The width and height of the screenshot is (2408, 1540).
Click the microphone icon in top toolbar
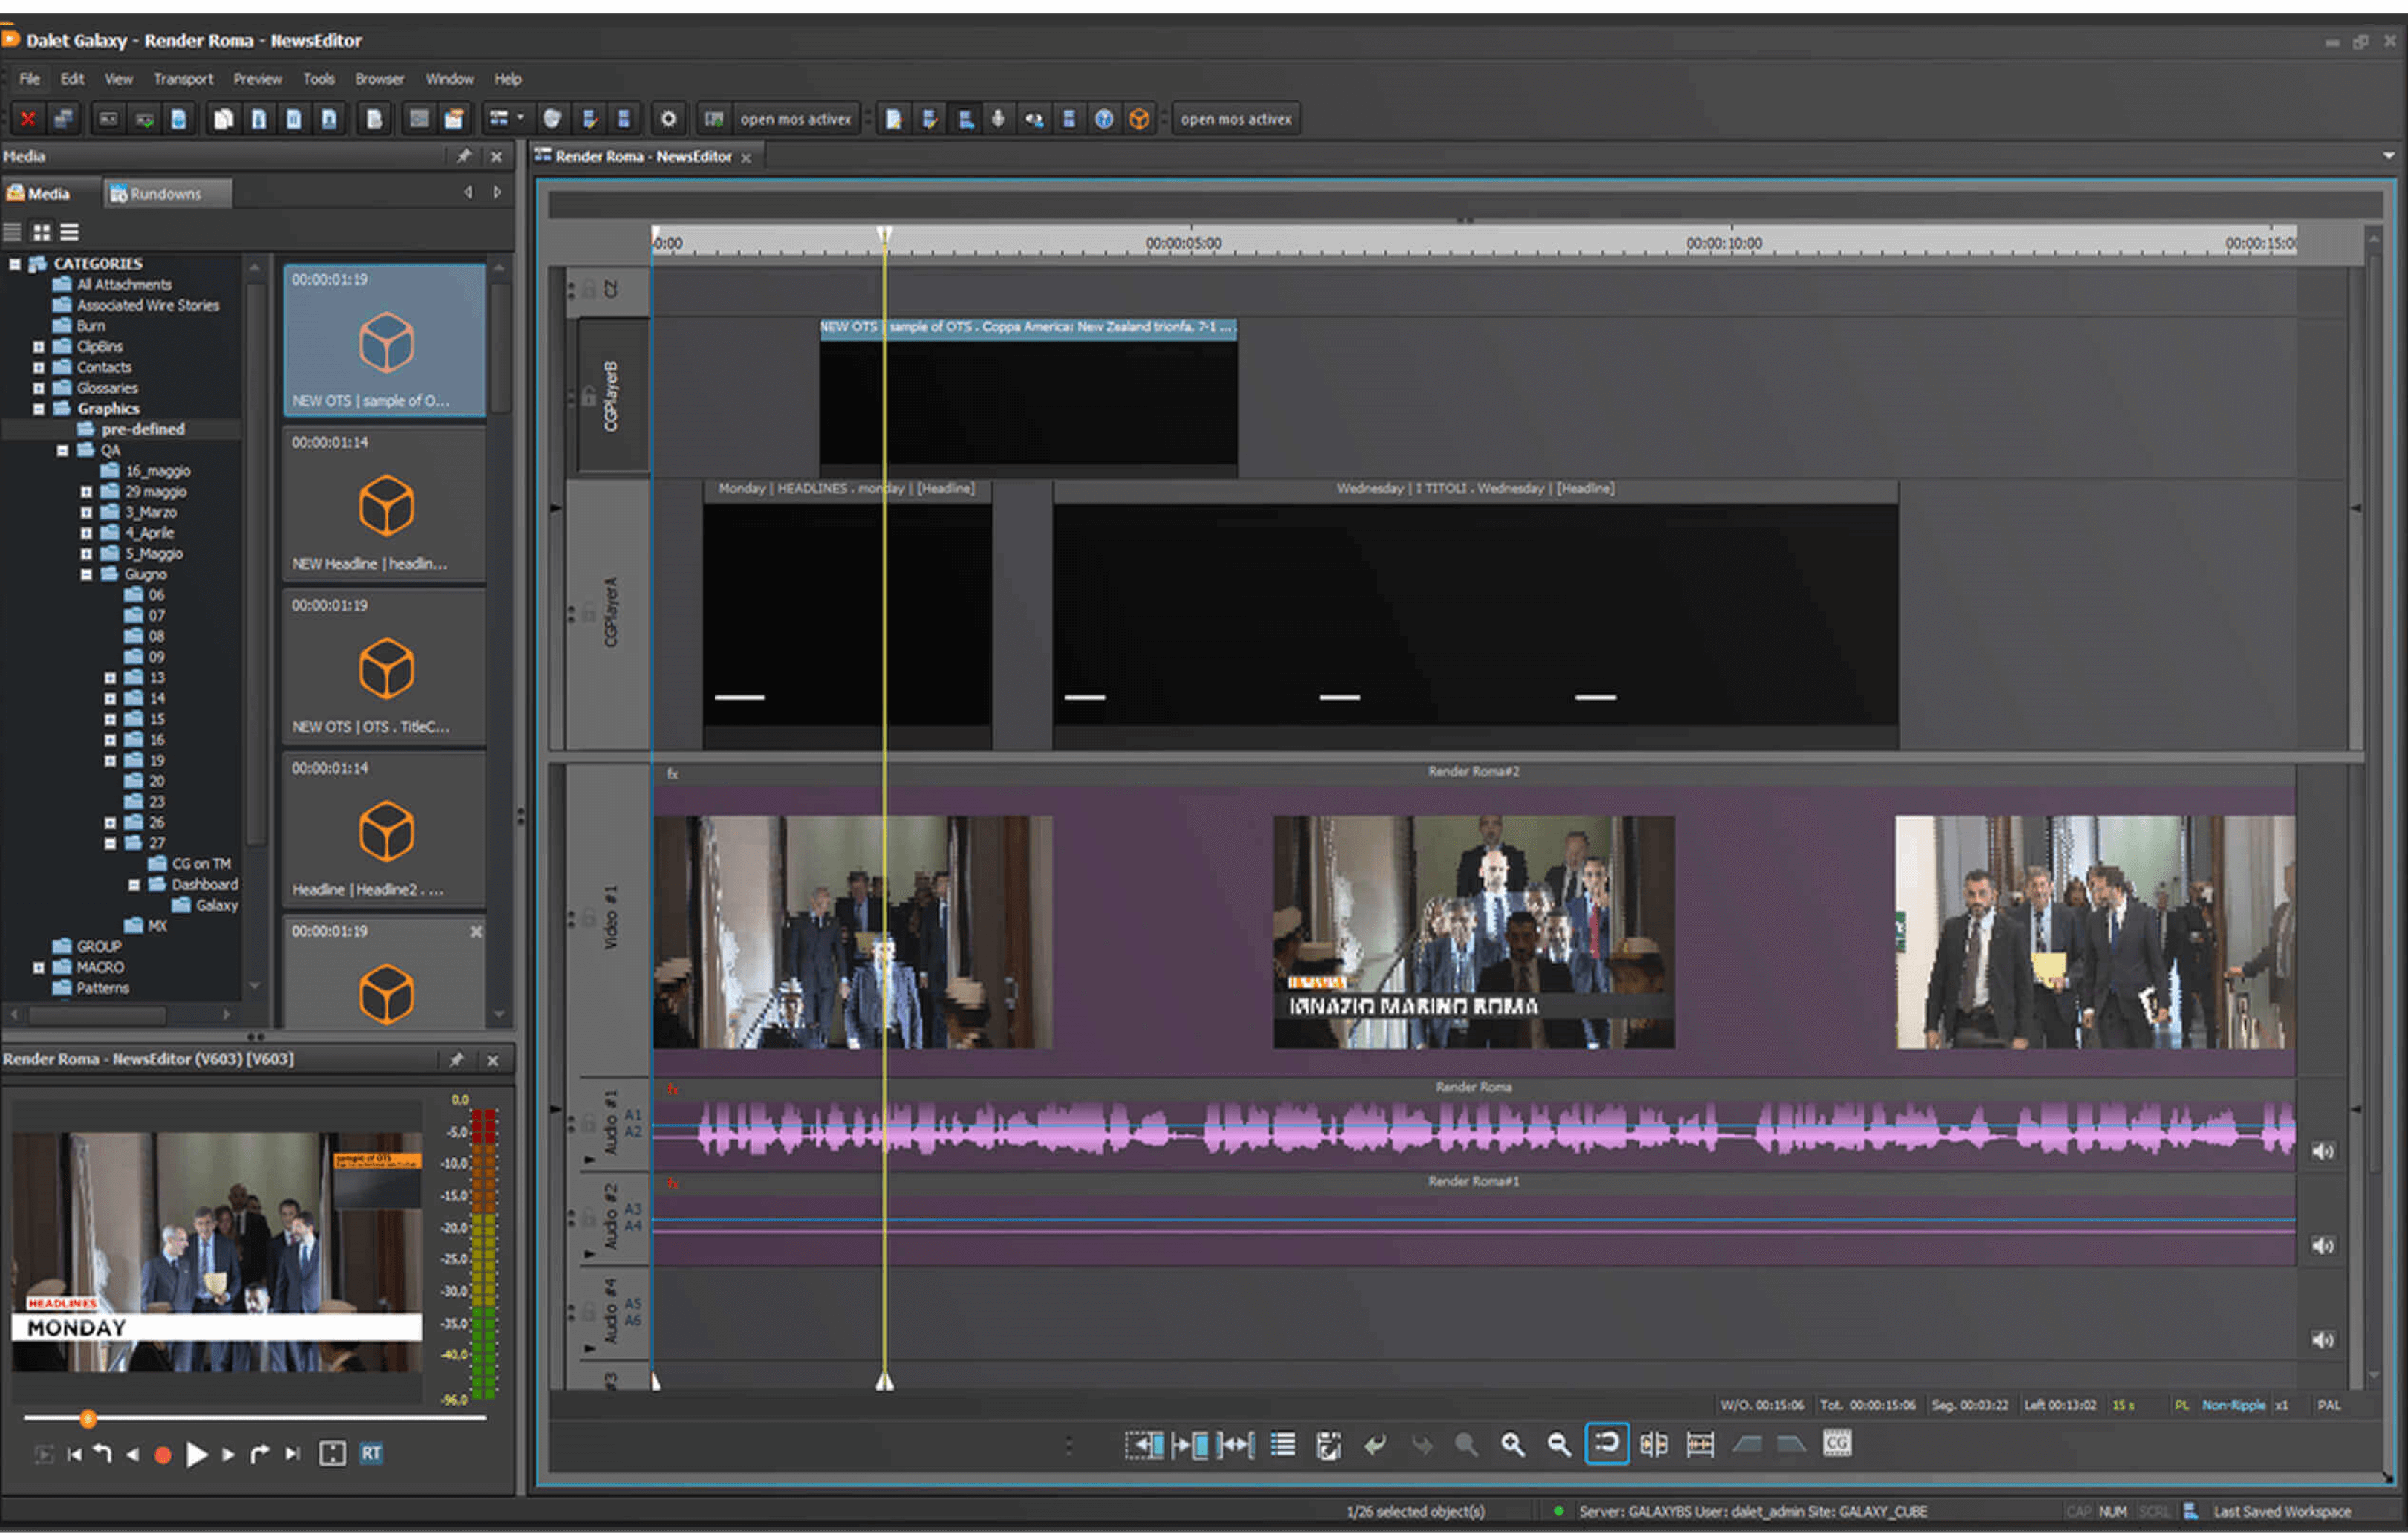point(998,119)
